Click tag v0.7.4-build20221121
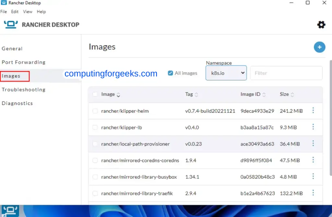Viewport: 332px width, 217px height. (x=210, y=111)
